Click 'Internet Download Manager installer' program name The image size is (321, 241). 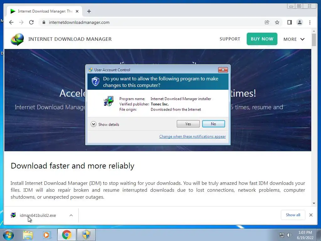(181, 99)
